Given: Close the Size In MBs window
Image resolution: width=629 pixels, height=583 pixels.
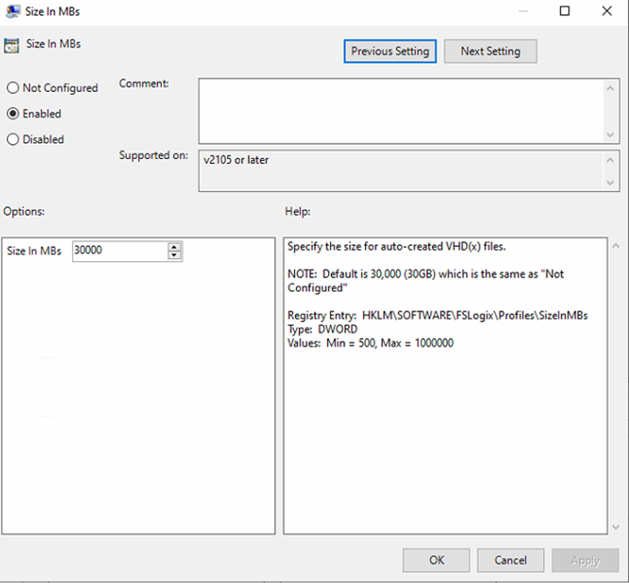Looking at the screenshot, I should tap(606, 11).
